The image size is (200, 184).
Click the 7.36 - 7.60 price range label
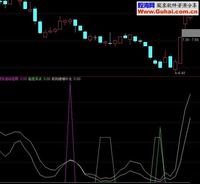[x=190, y=40]
